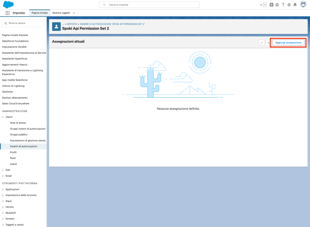
Task: Switch to the Pagina iniziale tab
Action: coord(39,13)
